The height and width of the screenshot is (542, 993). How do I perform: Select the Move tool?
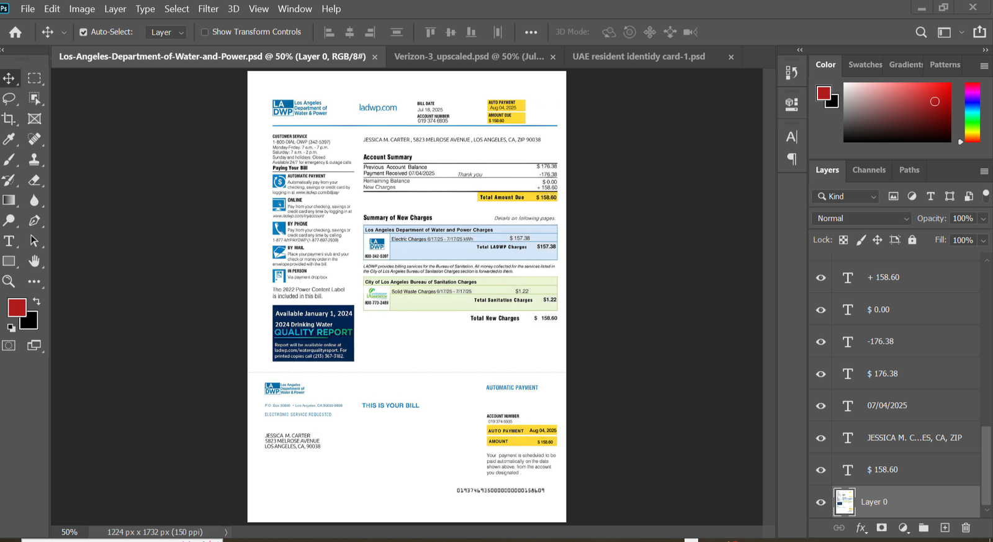(9, 78)
